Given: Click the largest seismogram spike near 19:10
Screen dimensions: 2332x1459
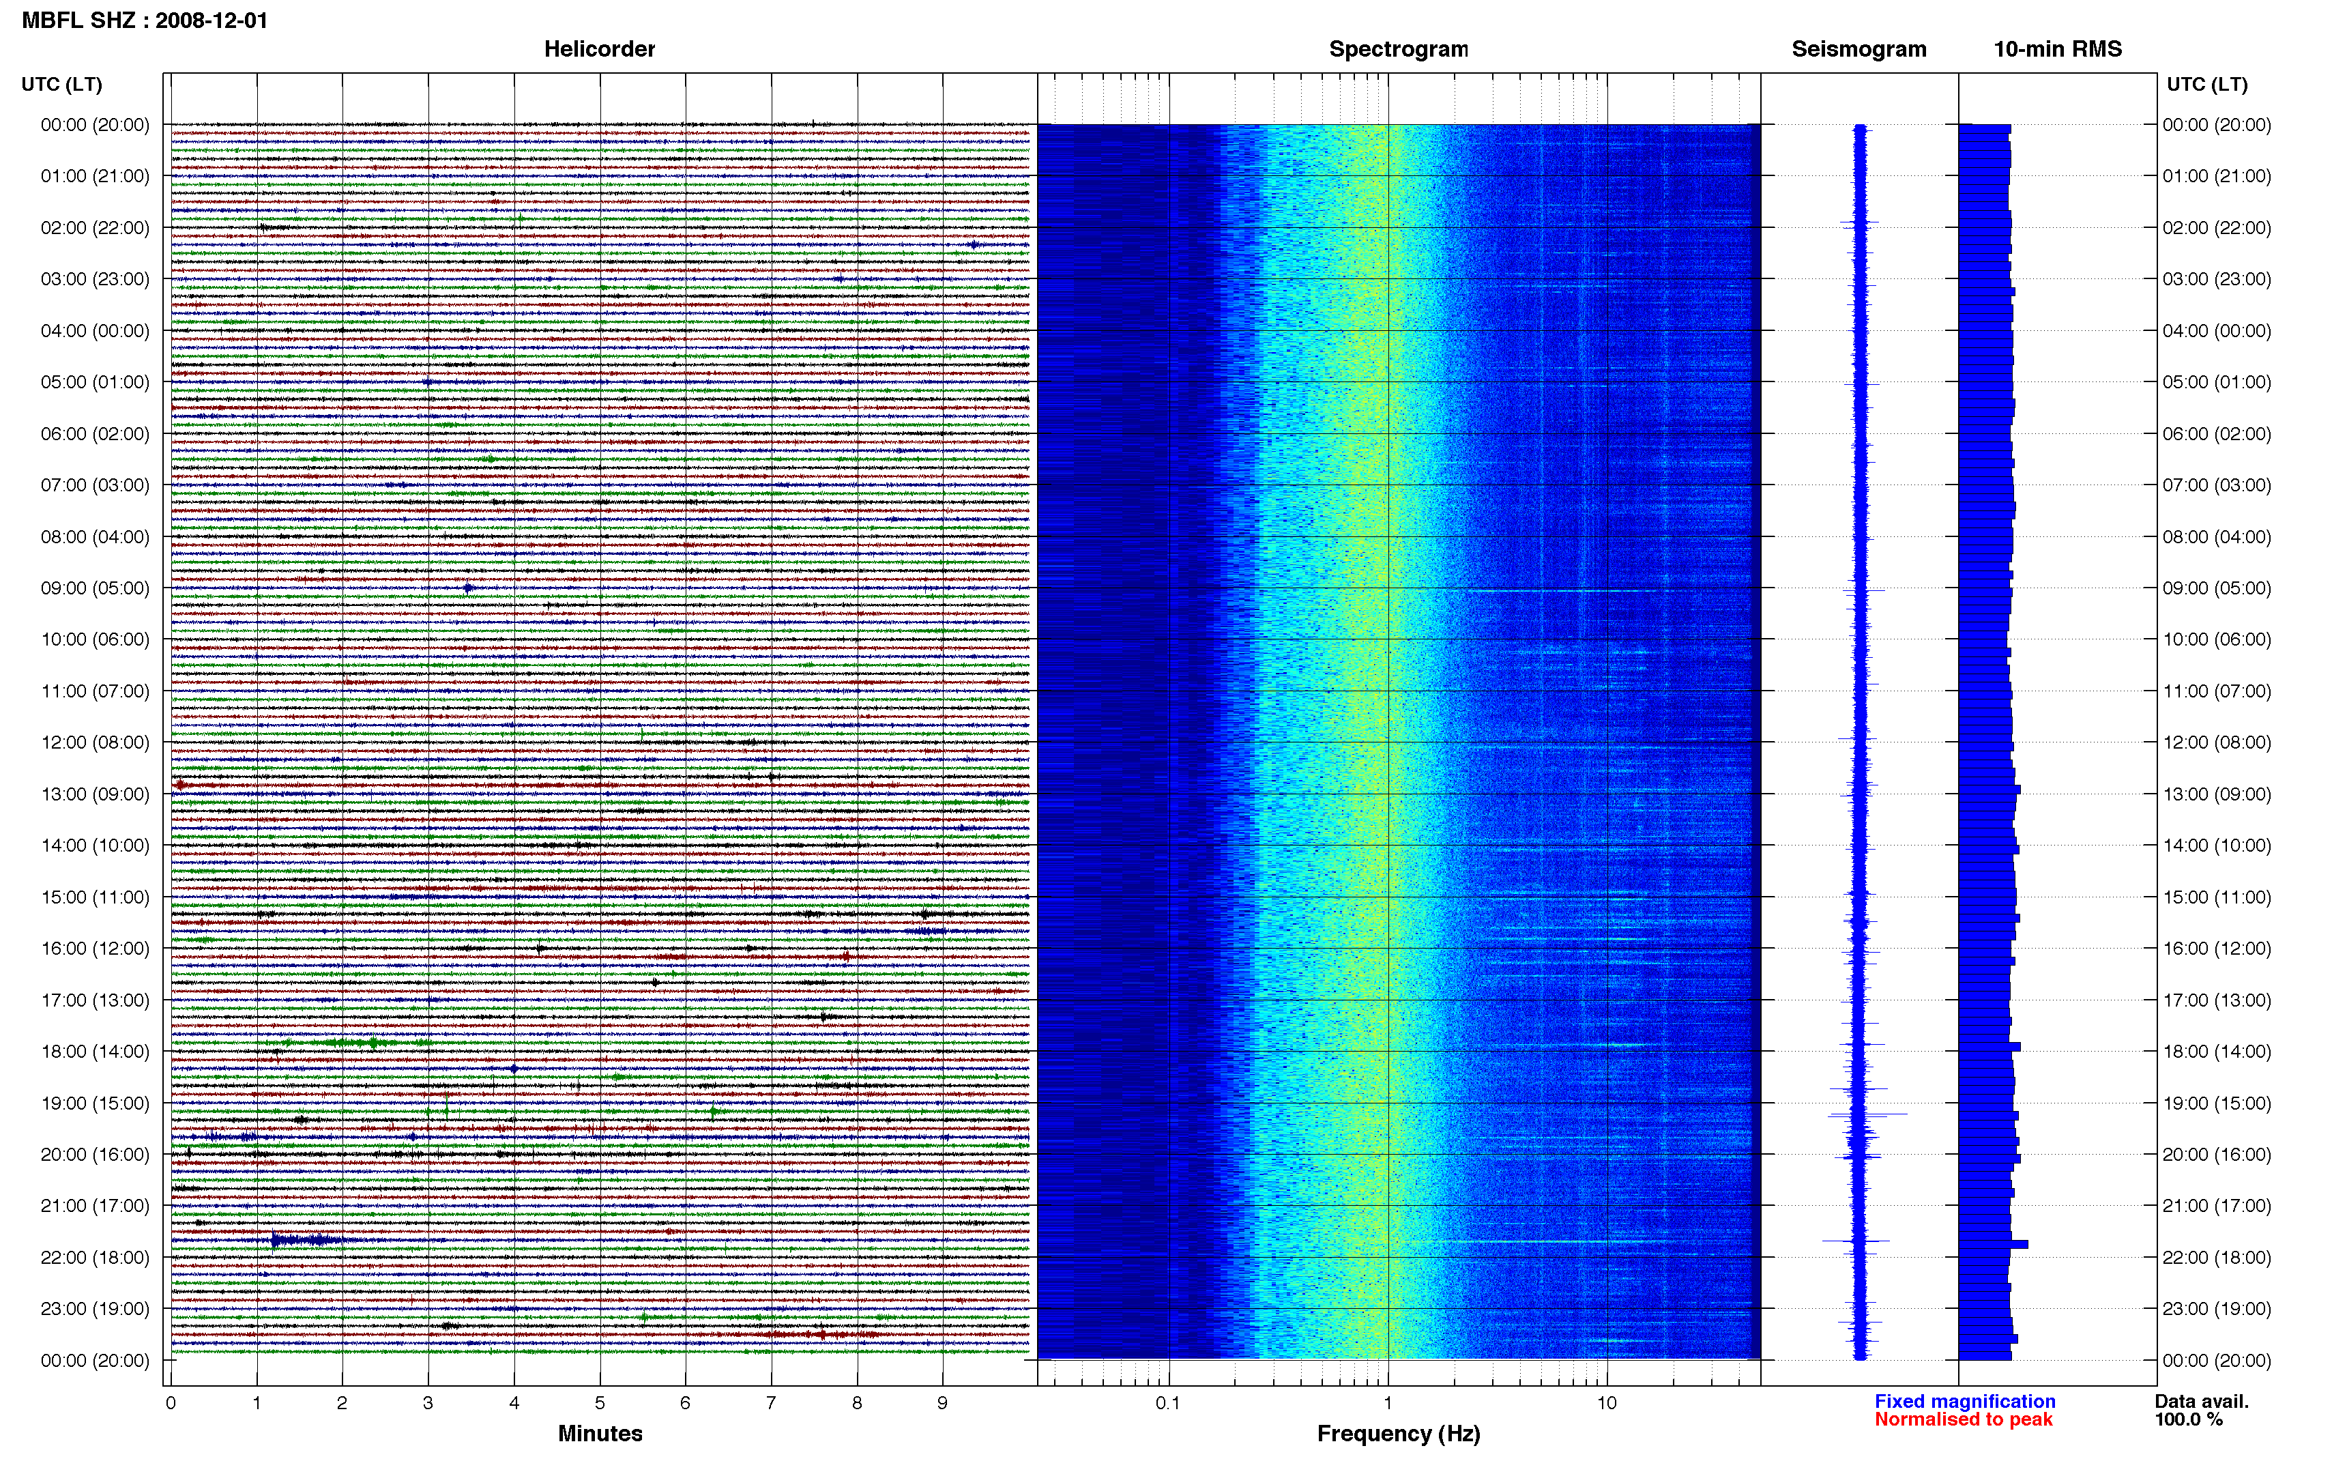Looking at the screenshot, I should tap(1867, 1114).
